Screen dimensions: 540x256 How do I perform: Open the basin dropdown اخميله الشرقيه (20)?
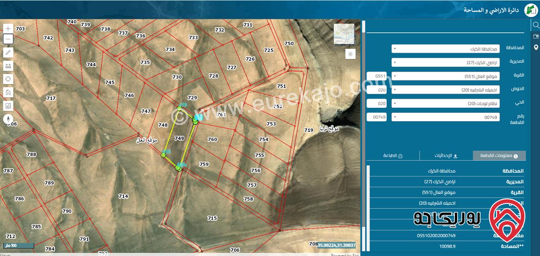pyautogui.click(x=446, y=90)
